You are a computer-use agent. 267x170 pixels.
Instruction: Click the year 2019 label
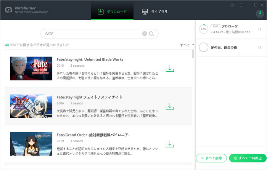pos(60,141)
